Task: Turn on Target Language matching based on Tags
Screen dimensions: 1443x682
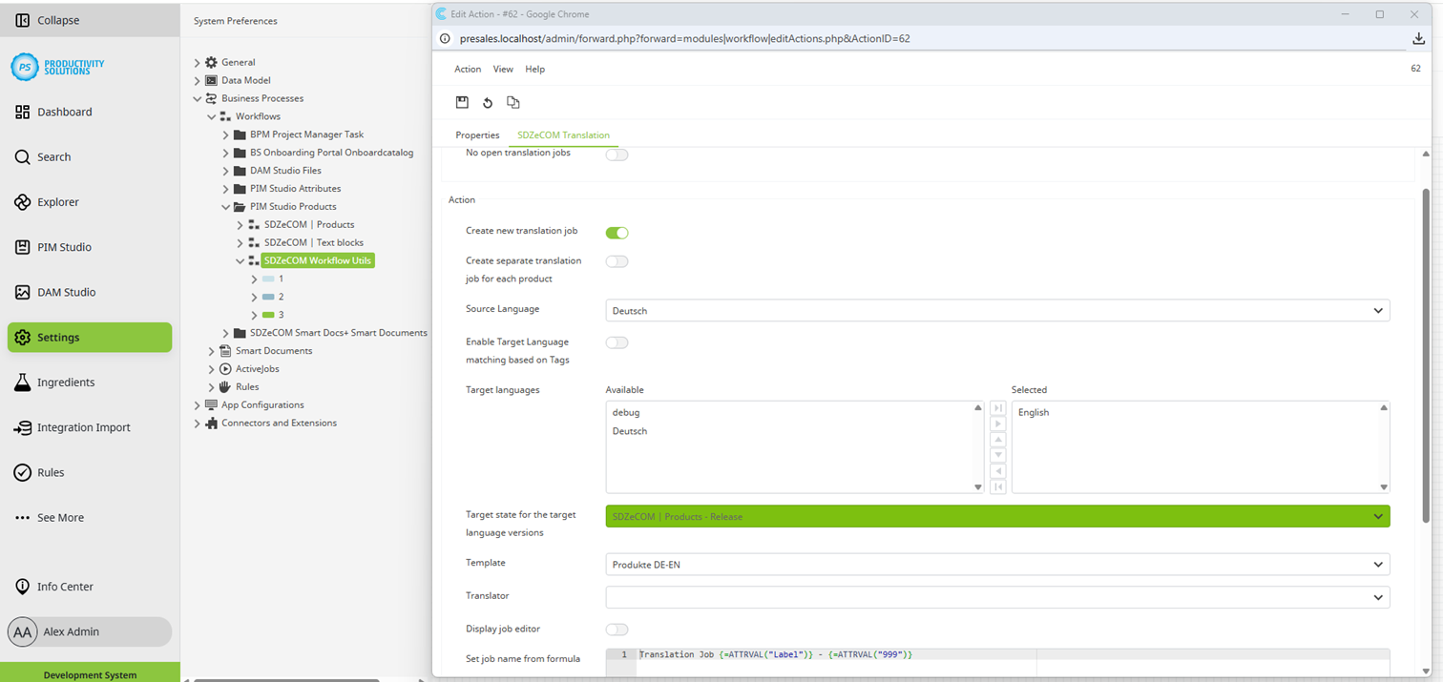Action: pos(617,341)
